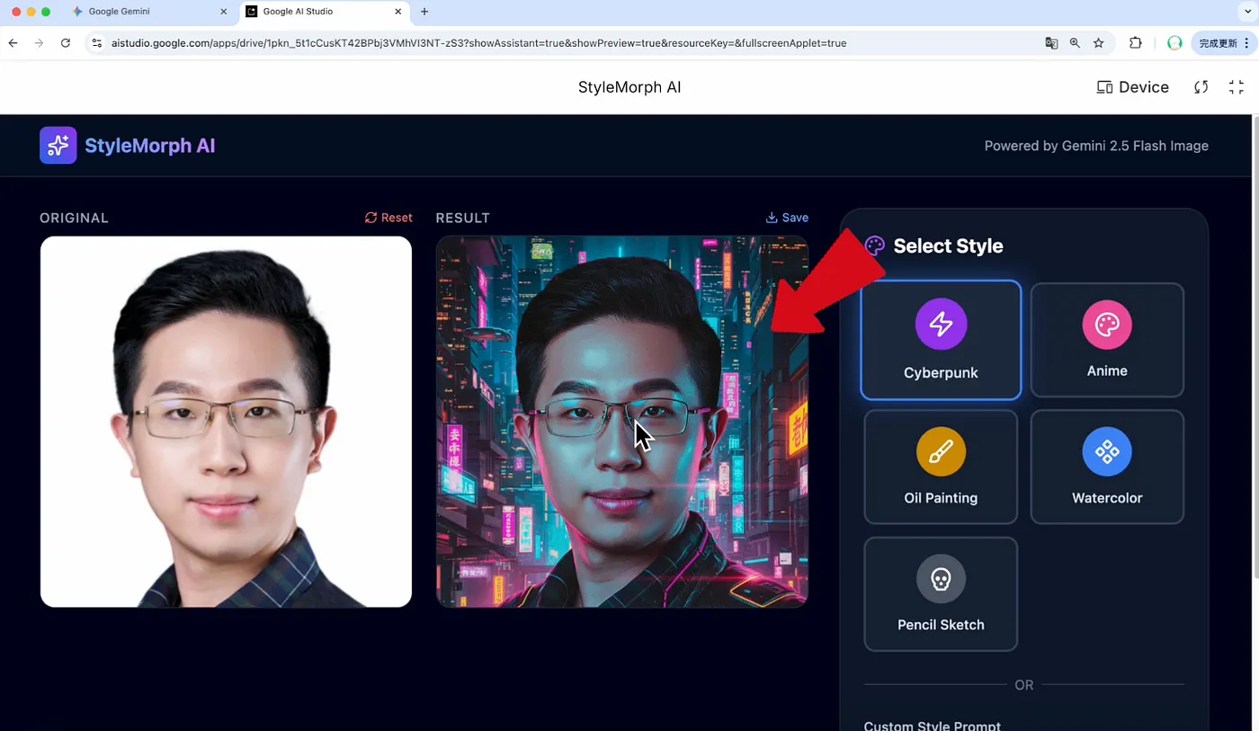Open the Chrome extensions puzzle icon

point(1136,43)
